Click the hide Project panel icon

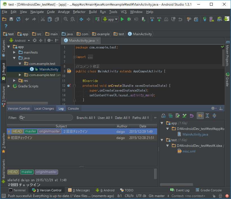(x=57, y=40)
